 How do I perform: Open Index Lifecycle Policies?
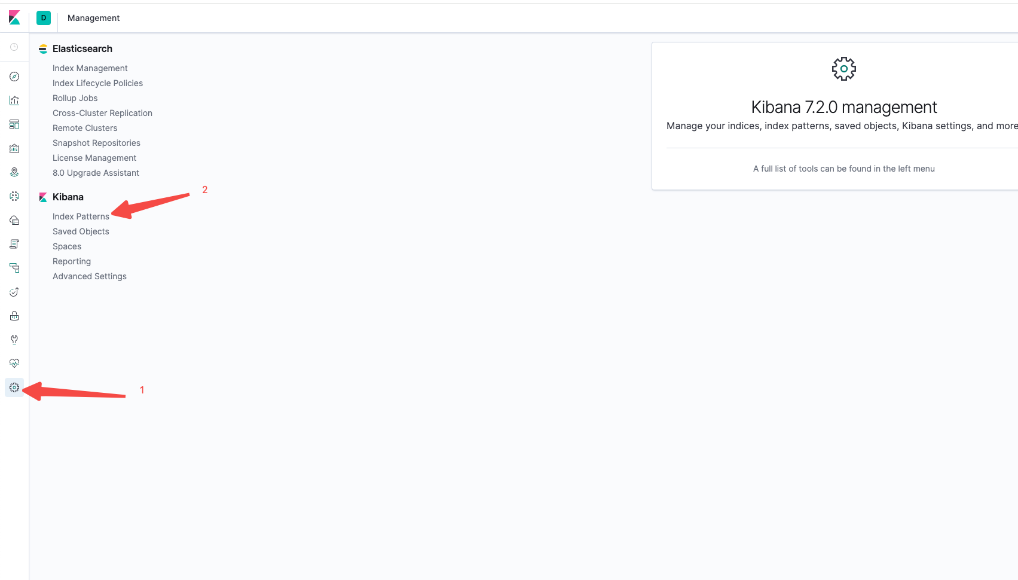(97, 83)
